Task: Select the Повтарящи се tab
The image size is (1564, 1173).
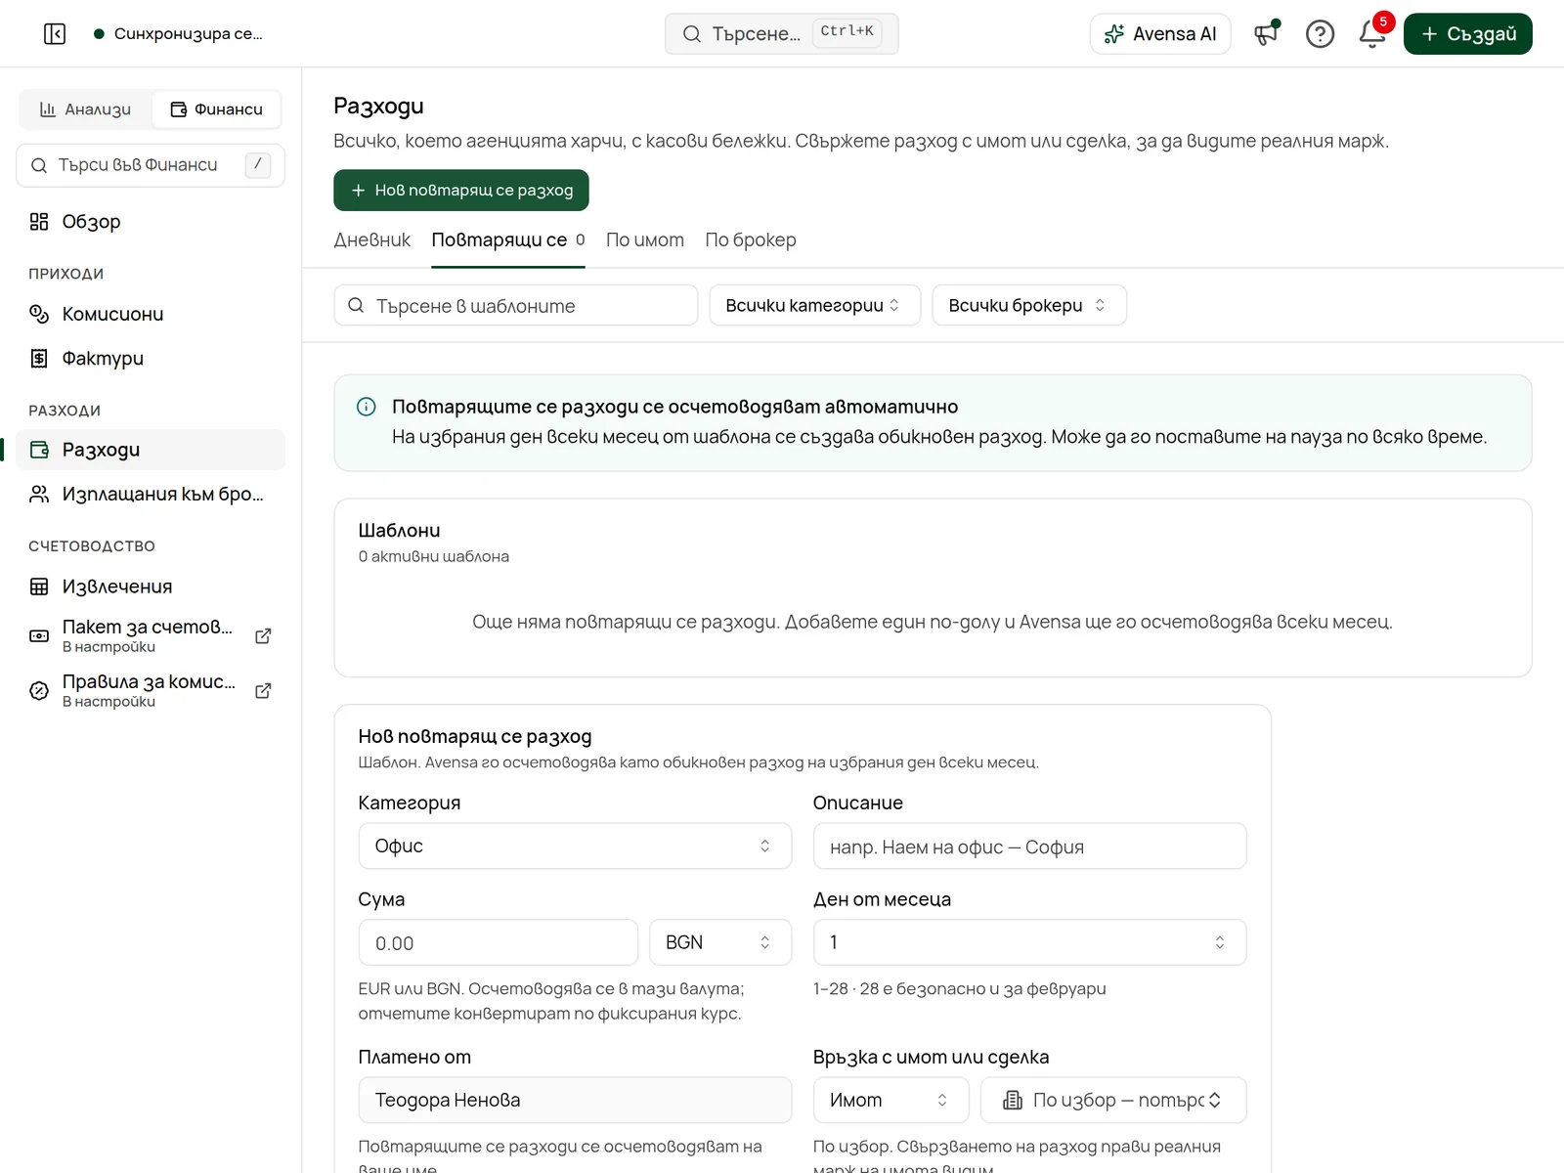Action: tap(508, 240)
